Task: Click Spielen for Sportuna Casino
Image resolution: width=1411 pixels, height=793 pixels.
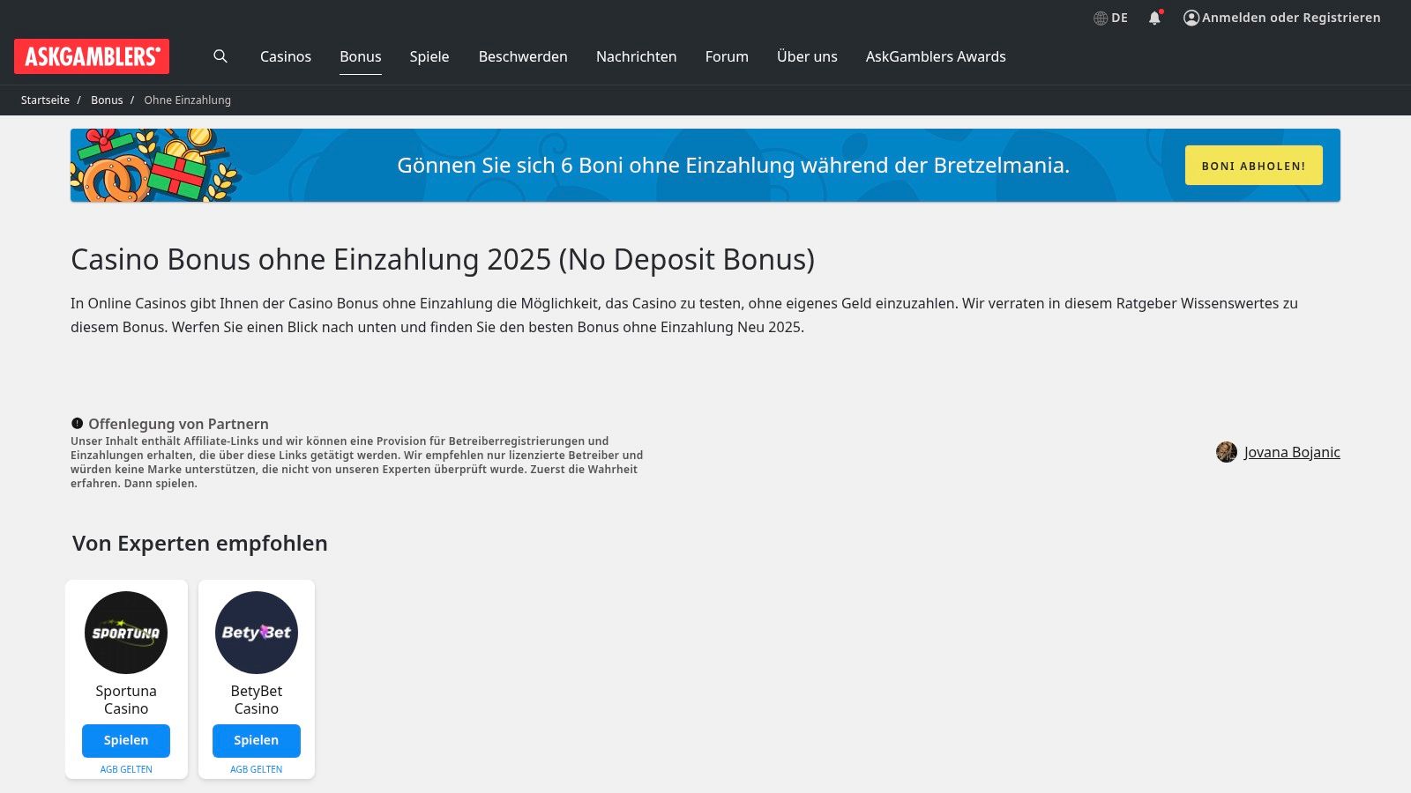Action: pyautogui.click(x=125, y=741)
